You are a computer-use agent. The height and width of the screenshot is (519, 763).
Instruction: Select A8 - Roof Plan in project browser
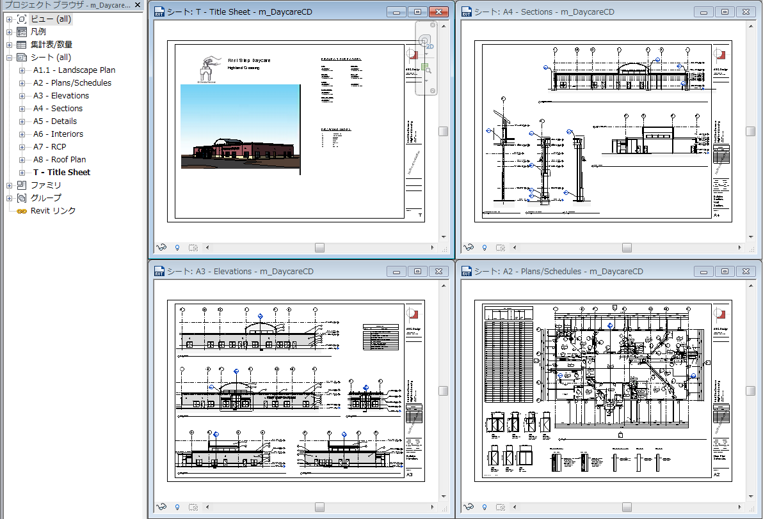(60, 159)
